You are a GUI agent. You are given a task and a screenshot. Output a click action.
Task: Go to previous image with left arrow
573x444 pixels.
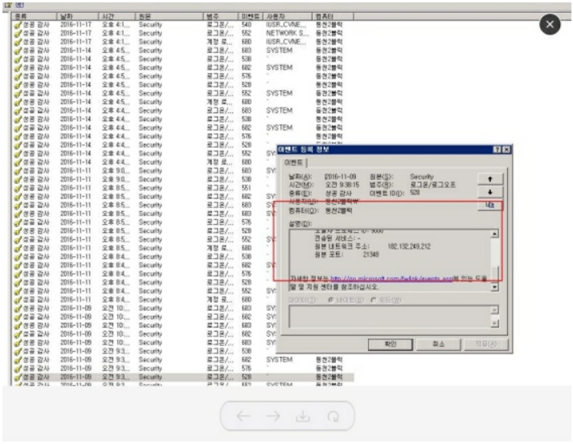[243, 416]
